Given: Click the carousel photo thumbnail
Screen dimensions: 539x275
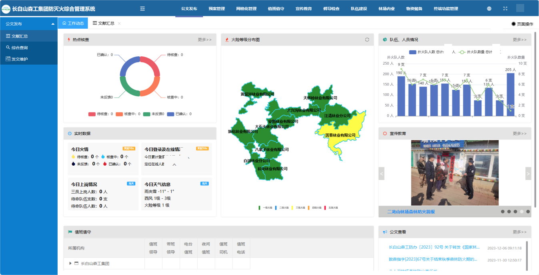Looking at the screenshot, I should coord(455,172).
